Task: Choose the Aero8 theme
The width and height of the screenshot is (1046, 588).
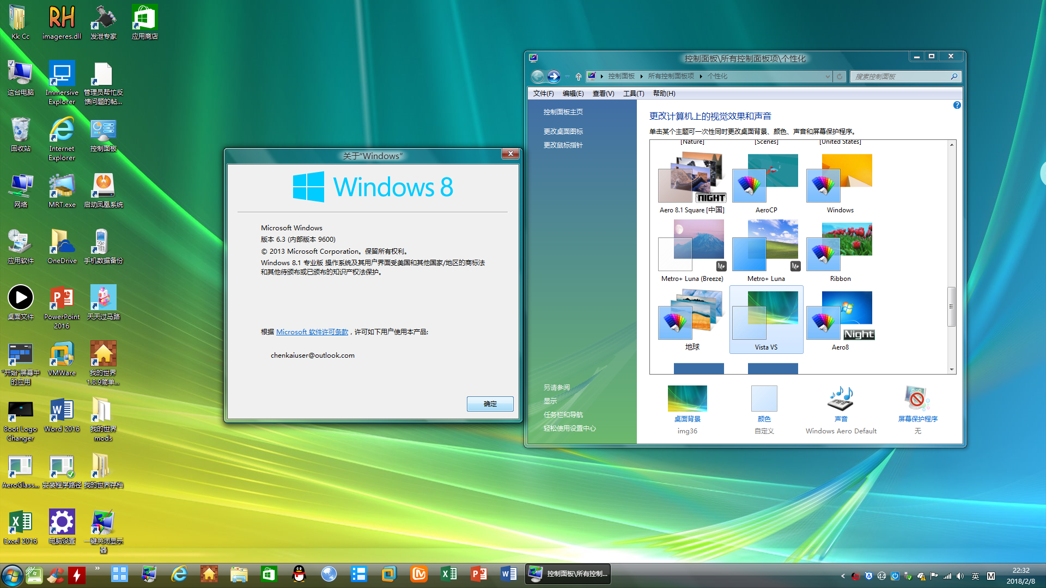Action: coord(840,320)
